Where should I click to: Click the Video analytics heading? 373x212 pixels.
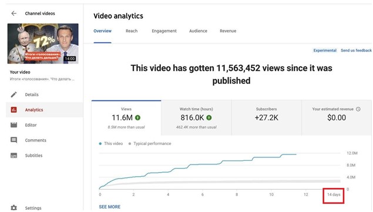click(x=118, y=16)
